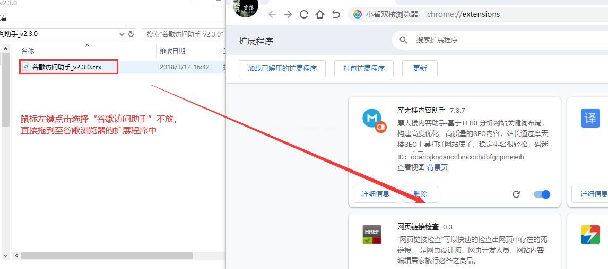
Task: Click 打包扩展程序 button
Action: pyautogui.click(x=363, y=68)
